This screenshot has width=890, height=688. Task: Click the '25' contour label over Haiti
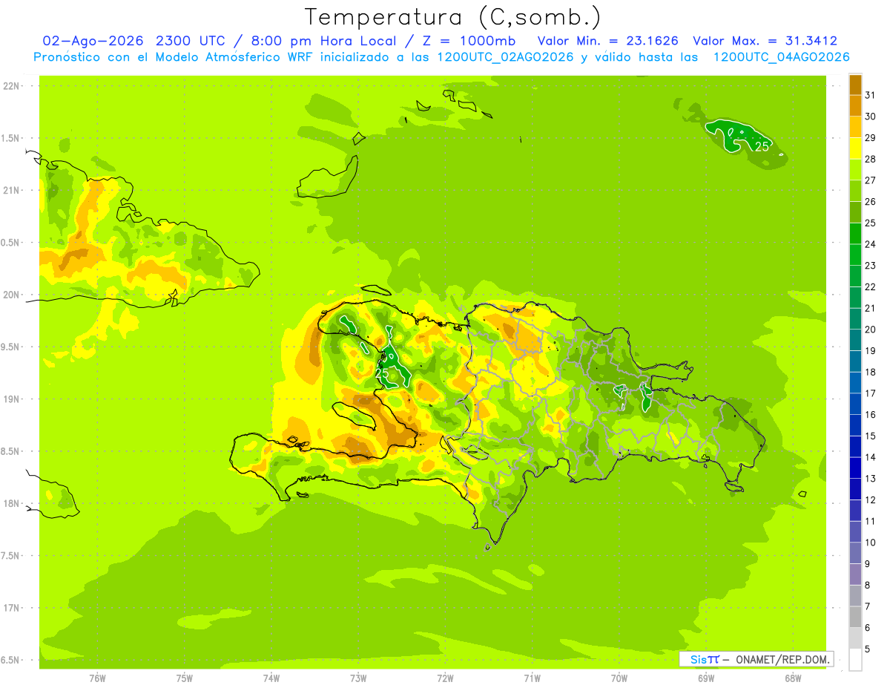(x=382, y=375)
